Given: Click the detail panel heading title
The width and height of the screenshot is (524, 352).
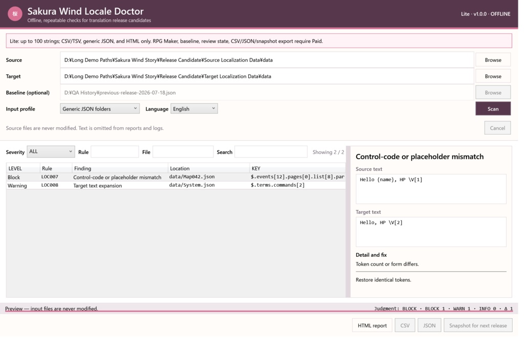Looking at the screenshot, I should point(420,157).
